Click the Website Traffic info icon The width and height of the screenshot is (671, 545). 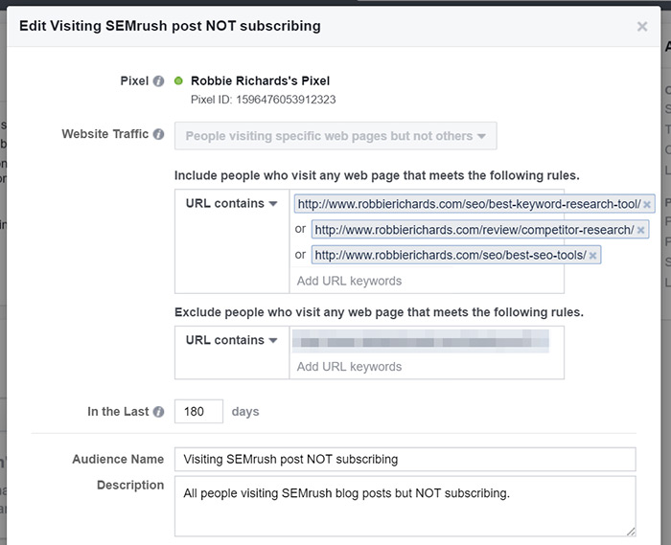(x=158, y=135)
